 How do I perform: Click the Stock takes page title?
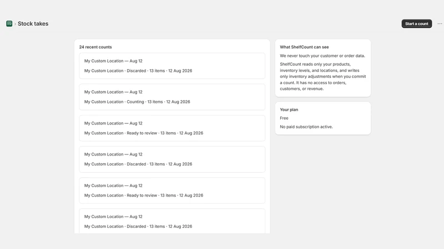click(33, 24)
